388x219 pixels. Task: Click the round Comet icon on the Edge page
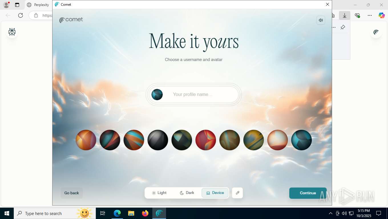pos(376,32)
